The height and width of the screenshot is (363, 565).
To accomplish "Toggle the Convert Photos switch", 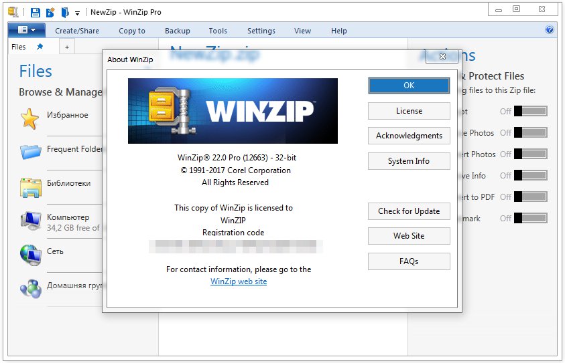I will point(530,154).
